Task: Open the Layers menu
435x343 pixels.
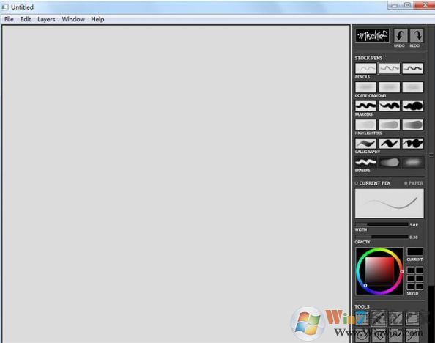Action: coord(46,19)
